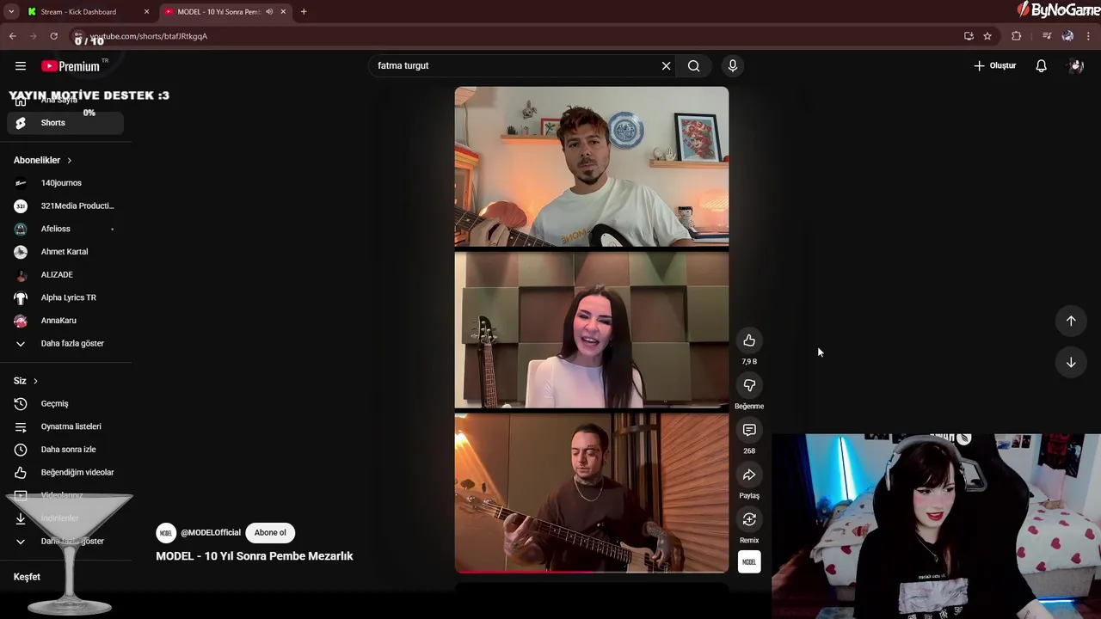Click the title MODEL - 10 Yıl Sonra Pembe Mezarlık
The image size is (1101, 619).
click(255, 556)
